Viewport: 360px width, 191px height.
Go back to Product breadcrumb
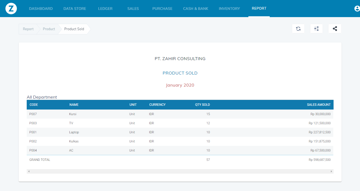pos(49,29)
